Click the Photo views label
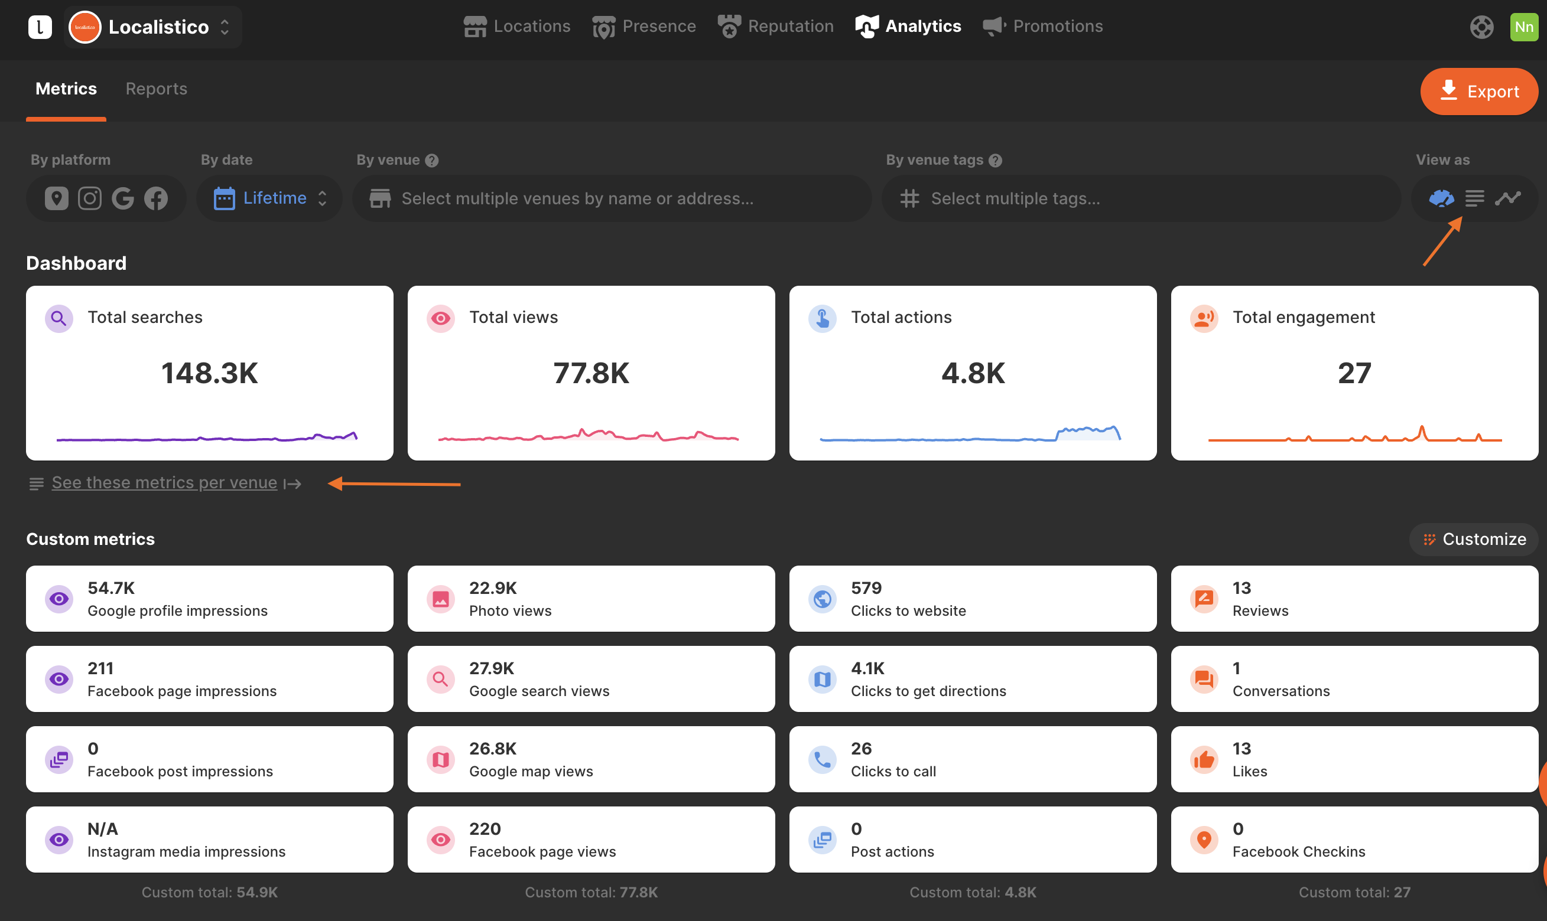This screenshot has width=1547, height=921. coord(511,610)
